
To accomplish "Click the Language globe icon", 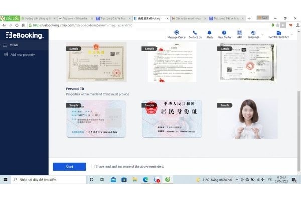I will click(253, 33).
